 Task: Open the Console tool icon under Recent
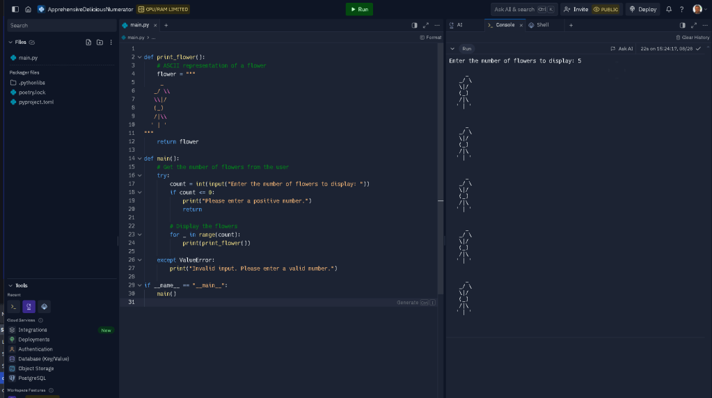tap(14, 307)
